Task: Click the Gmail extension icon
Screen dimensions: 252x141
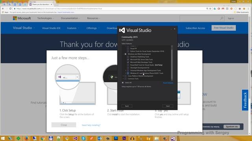Action: (x=223, y=9)
